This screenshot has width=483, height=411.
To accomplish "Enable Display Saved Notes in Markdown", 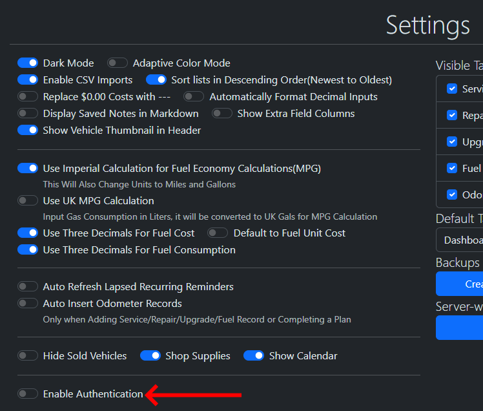I will click(x=28, y=114).
